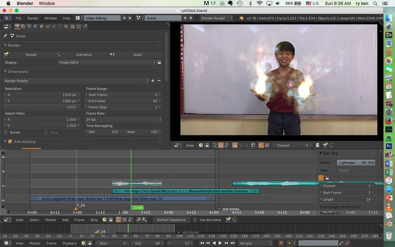Open the Render properties tab (camera icon)
The image size is (395, 247).
click(x=17, y=27)
